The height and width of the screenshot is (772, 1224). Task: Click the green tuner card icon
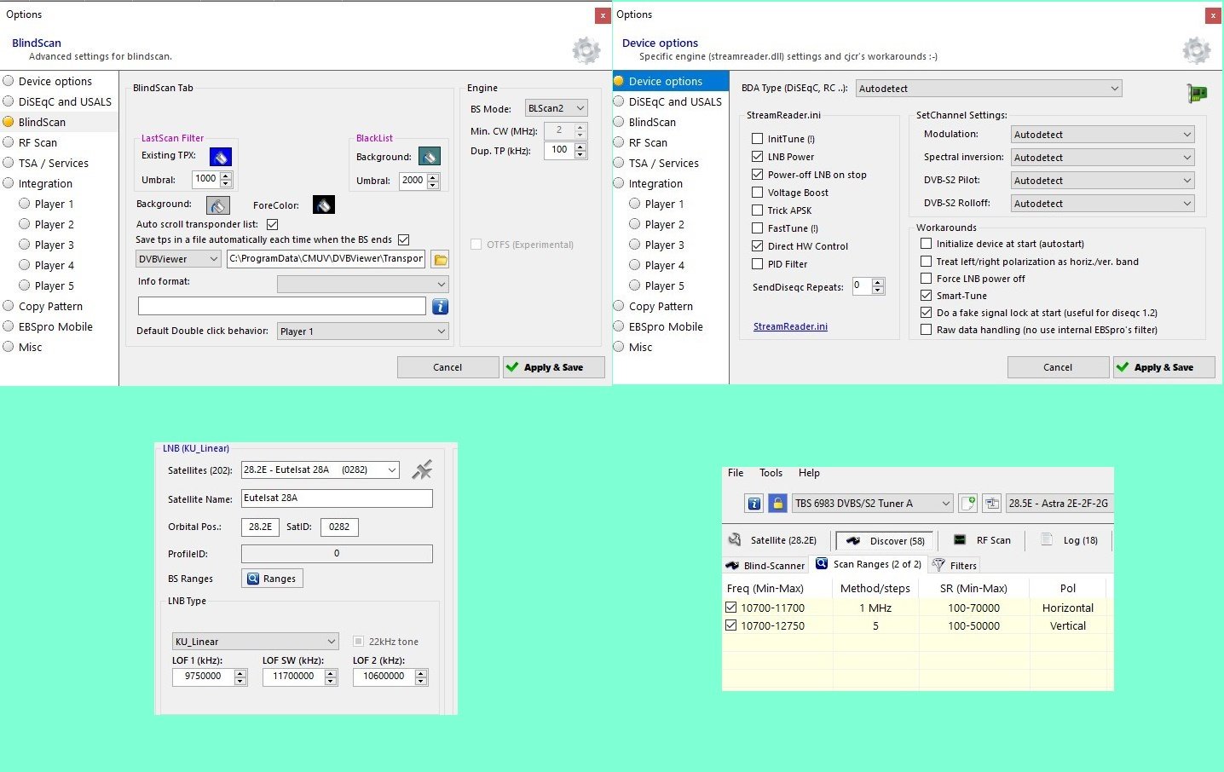tap(1197, 93)
